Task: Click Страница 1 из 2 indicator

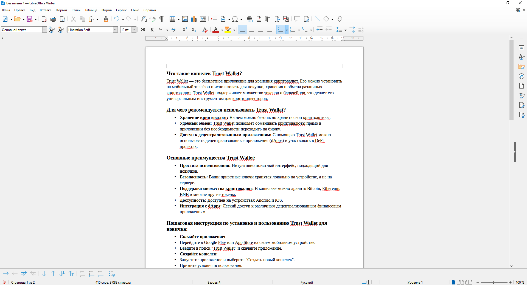Action: tap(23, 282)
